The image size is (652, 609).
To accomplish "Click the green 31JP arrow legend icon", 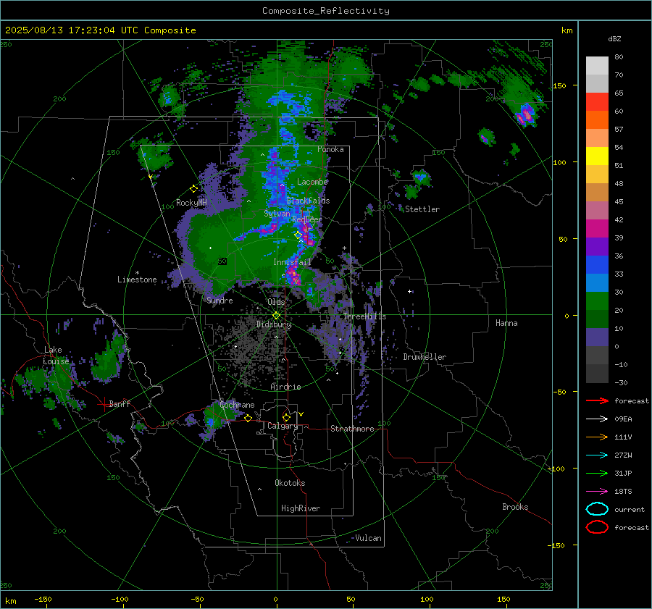I will click(597, 473).
